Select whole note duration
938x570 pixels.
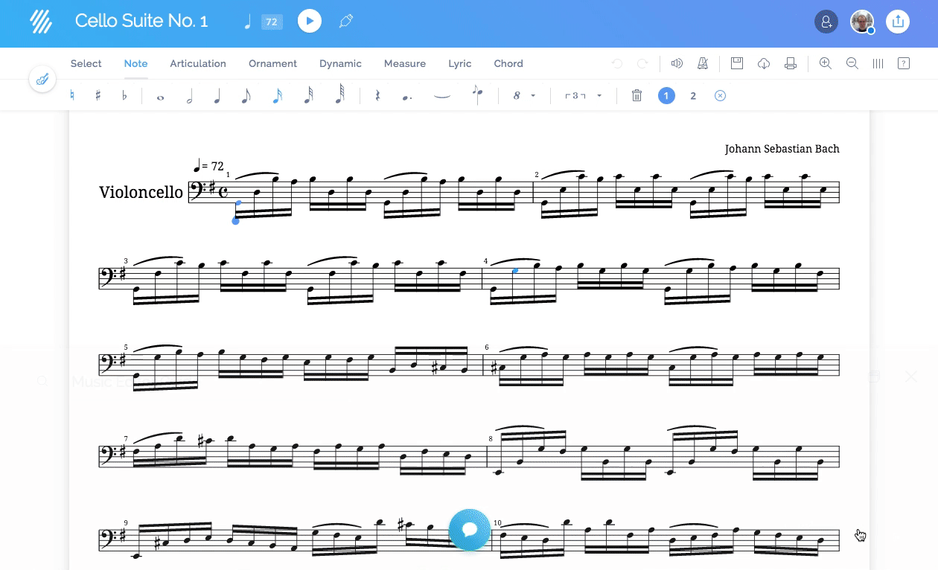(160, 97)
